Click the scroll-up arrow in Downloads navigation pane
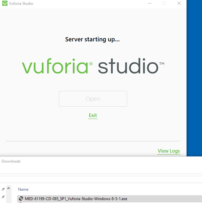Image resolution: width=202 pixels, height=203 pixels. click(8, 188)
